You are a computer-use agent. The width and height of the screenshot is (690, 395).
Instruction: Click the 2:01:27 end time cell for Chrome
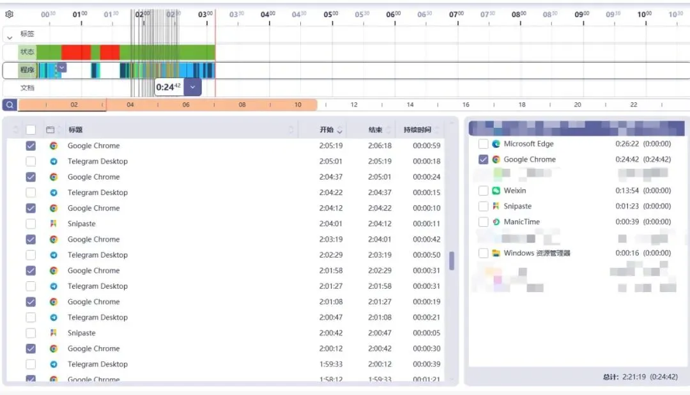(379, 302)
